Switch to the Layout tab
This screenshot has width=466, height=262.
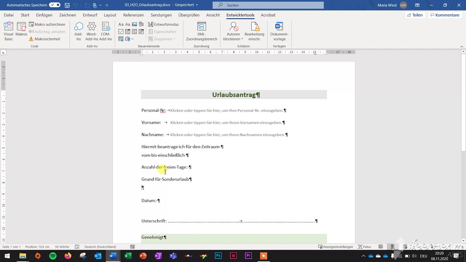[110, 15]
